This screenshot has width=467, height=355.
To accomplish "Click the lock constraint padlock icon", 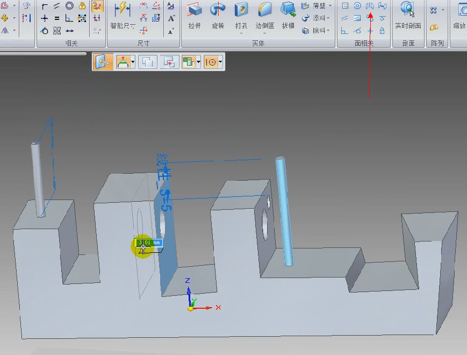I will click(82, 6).
